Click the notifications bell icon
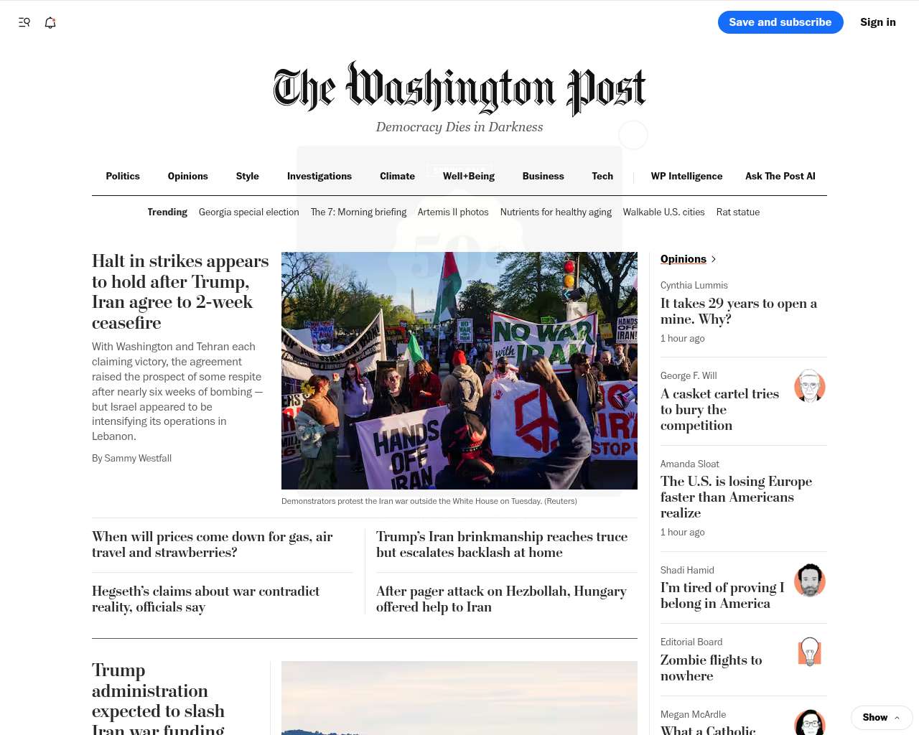This screenshot has width=919, height=735. [x=50, y=22]
